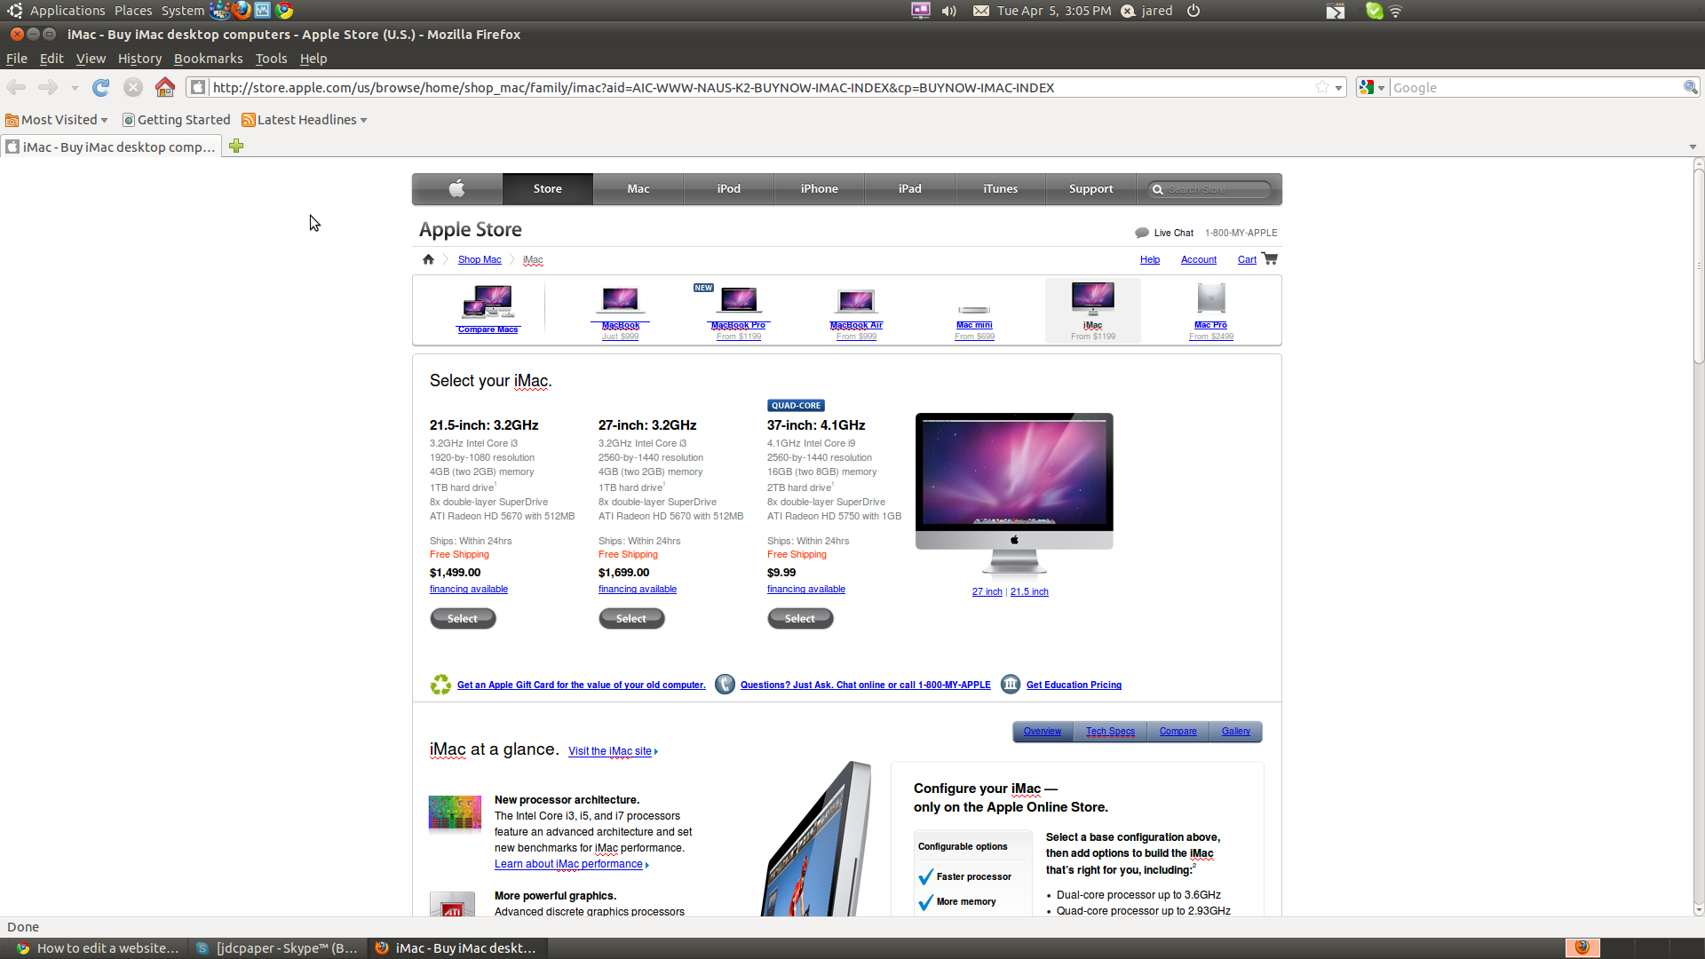Select the 21.5-inch 3.2GHz iMac
Screen dimensions: 1705x959
tap(463, 619)
